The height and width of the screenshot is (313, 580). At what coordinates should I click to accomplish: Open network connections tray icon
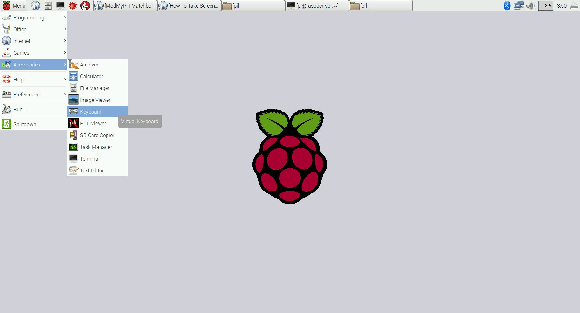pyautogui.click(x=519, y=6)
